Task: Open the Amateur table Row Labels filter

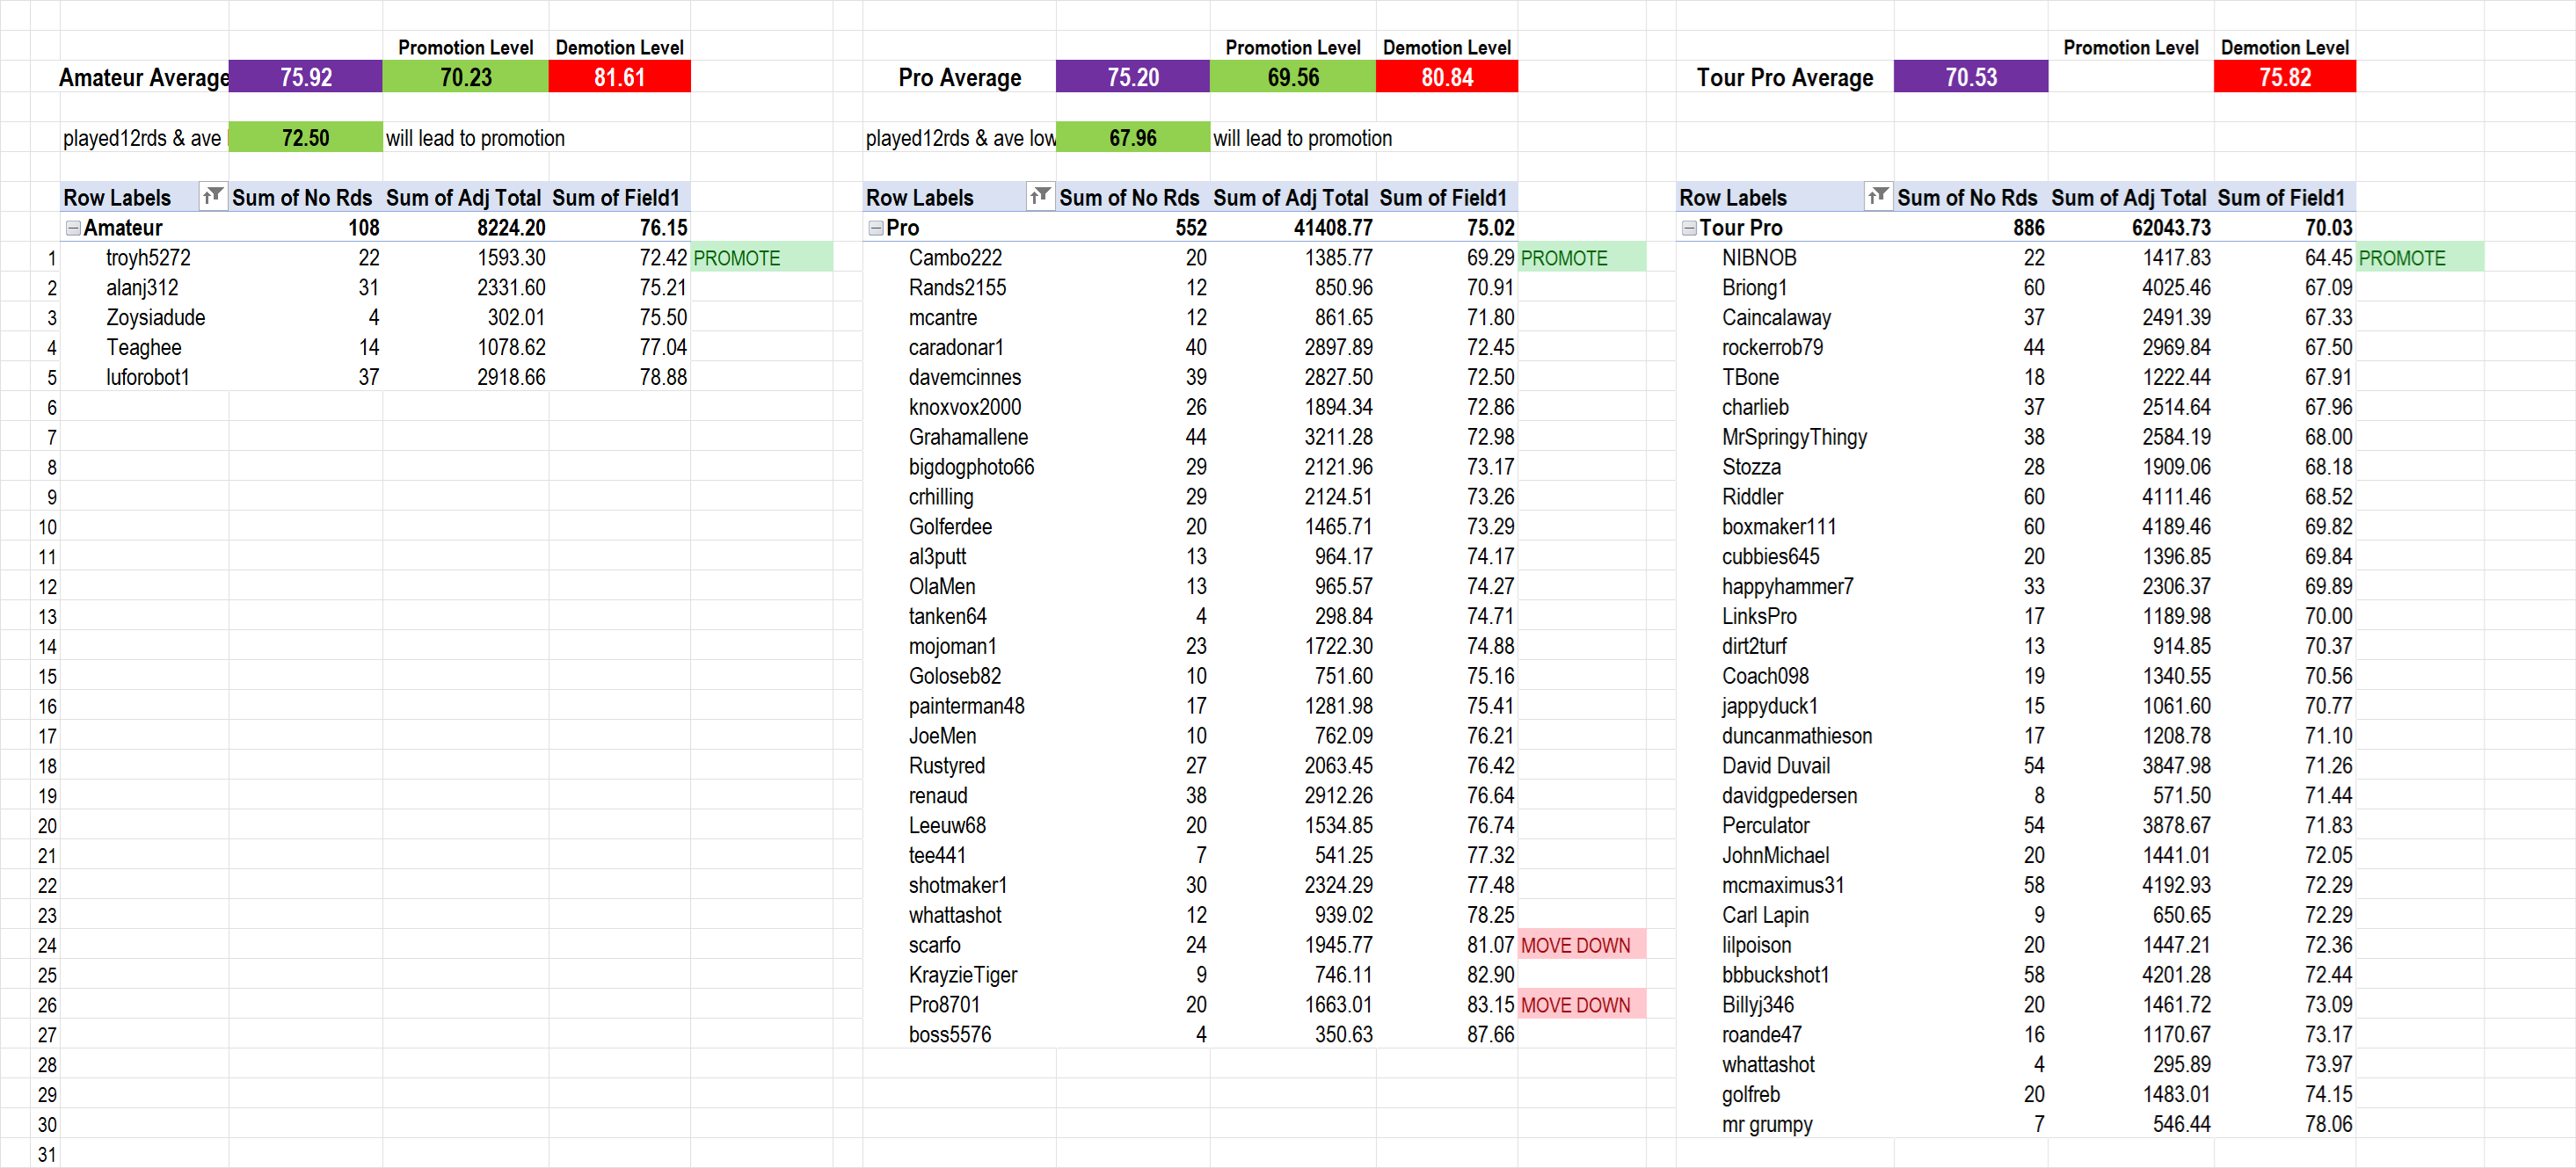Action: tap(212, 196)
